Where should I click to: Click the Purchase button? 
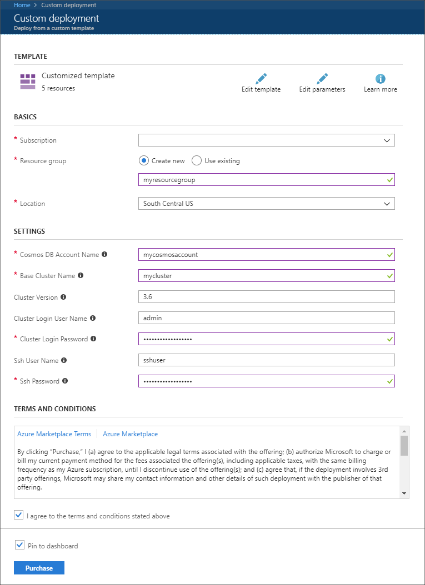[x=39, y=568]
